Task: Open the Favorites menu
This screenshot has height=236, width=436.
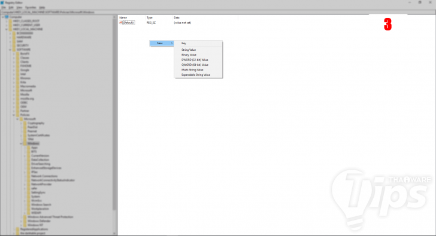Action: click(31, 8)
